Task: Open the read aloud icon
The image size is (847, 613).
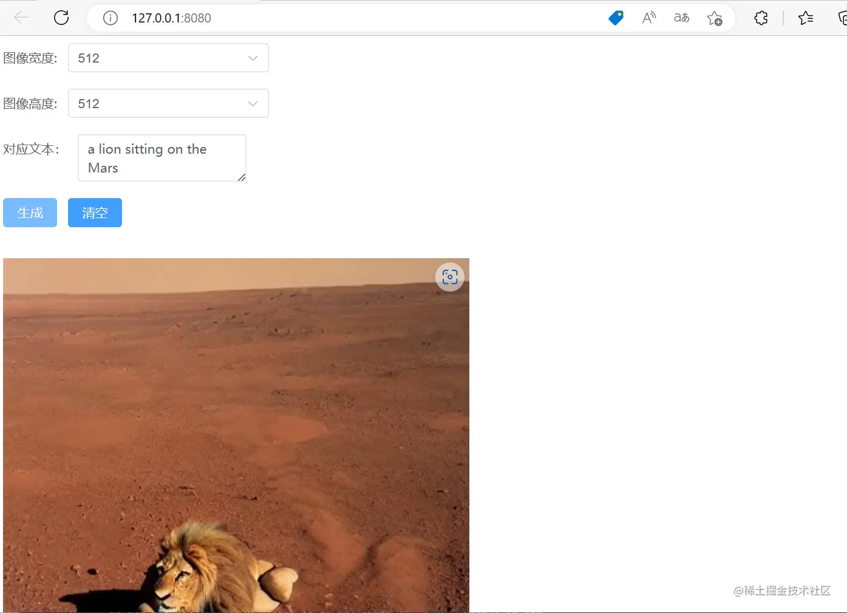Action: (649, 18)
